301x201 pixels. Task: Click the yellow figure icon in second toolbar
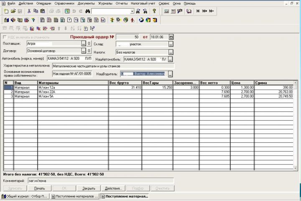112,20
